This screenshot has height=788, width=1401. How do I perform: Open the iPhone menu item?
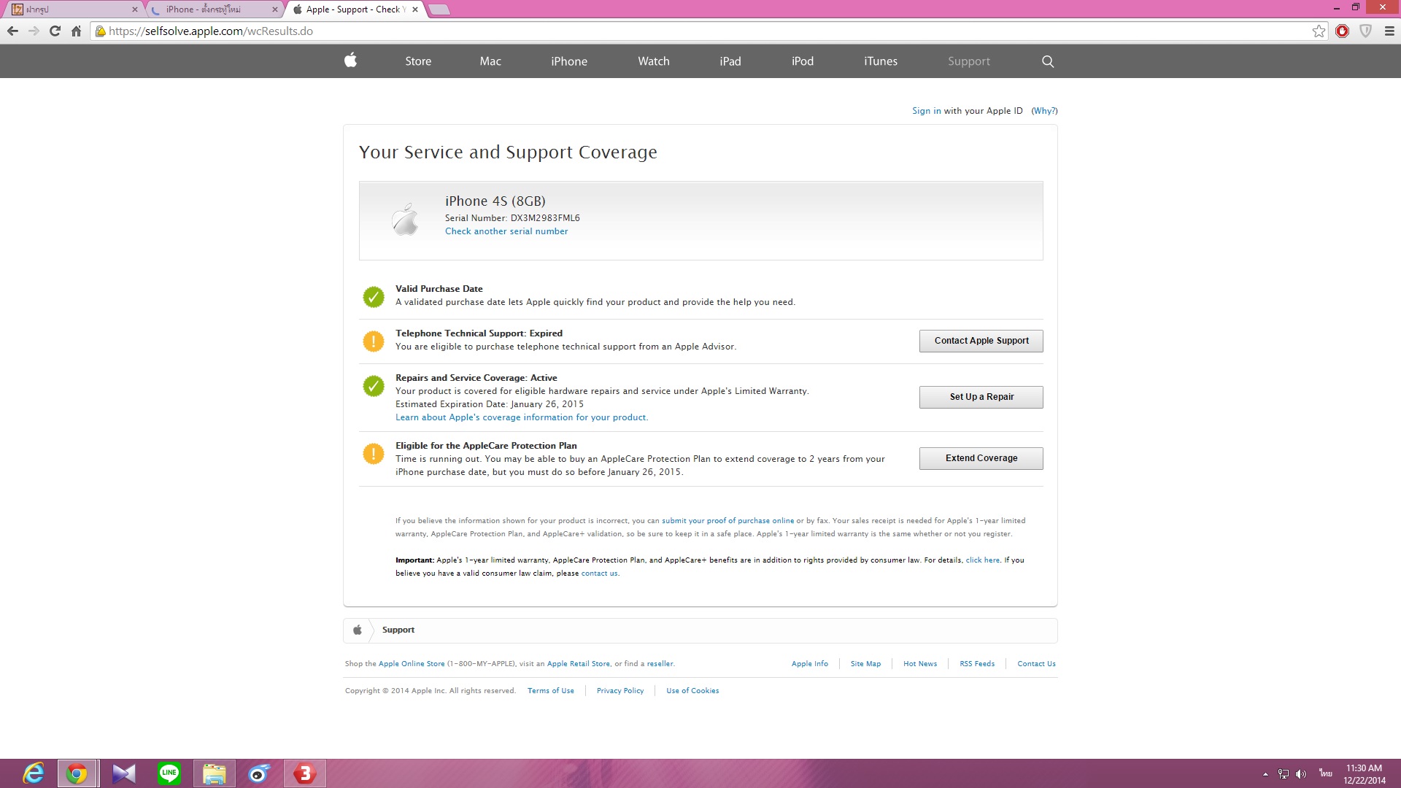point(568,61)
